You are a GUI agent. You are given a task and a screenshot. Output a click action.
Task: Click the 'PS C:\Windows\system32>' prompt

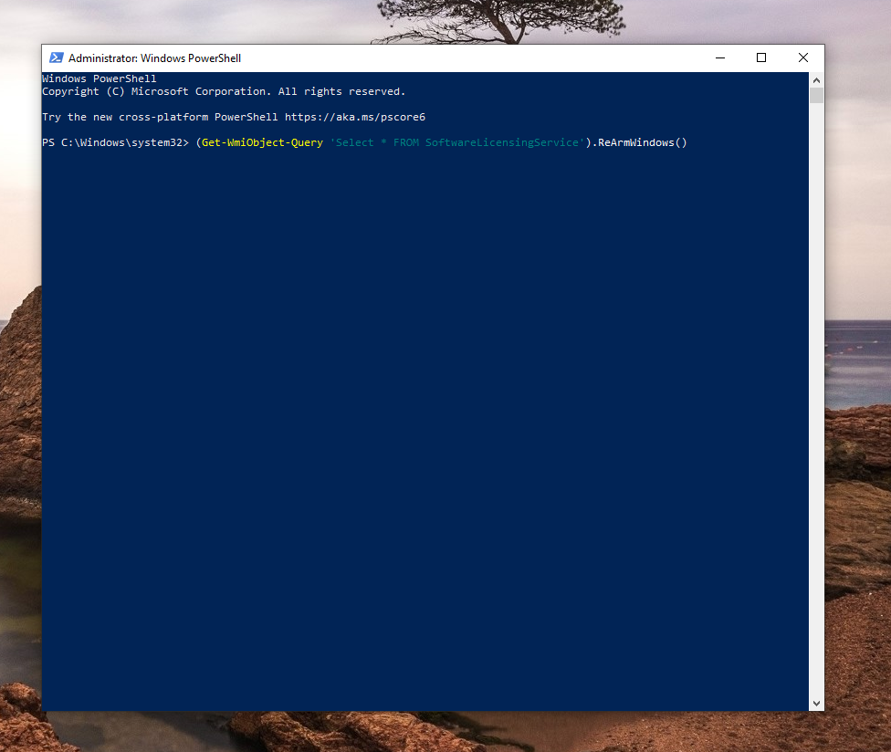tap(115, 142)
